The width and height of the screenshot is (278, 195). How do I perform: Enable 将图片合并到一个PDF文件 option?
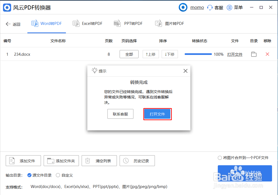(x=220, y=158)
